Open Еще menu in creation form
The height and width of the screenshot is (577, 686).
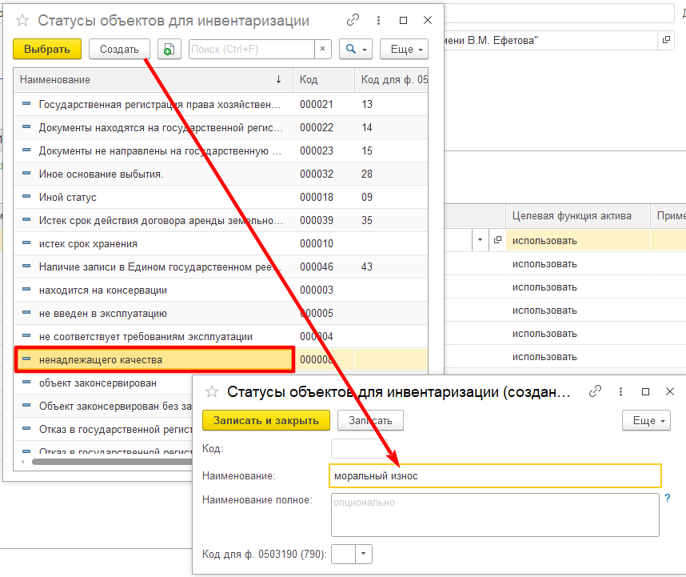[x=646, y=420]
